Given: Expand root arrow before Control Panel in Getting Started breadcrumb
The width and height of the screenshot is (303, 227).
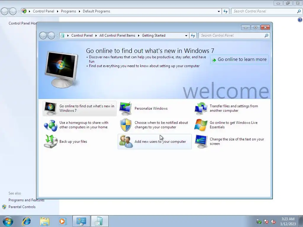Looking at the screenshot, I should click(x=68, y=35).
